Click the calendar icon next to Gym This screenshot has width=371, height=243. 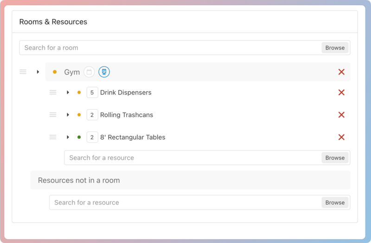coord(89,72)
